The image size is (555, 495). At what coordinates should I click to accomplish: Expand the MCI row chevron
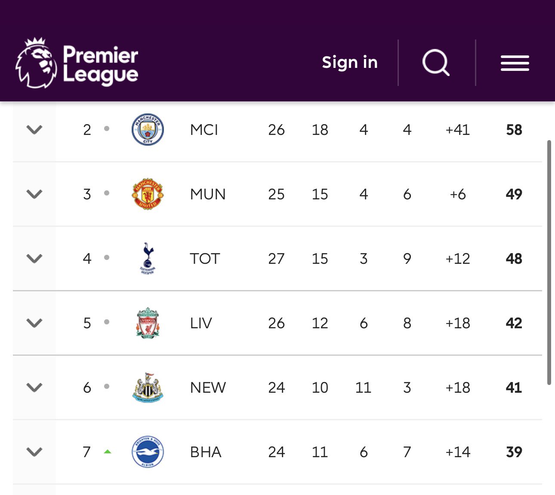tap(34, 129)
